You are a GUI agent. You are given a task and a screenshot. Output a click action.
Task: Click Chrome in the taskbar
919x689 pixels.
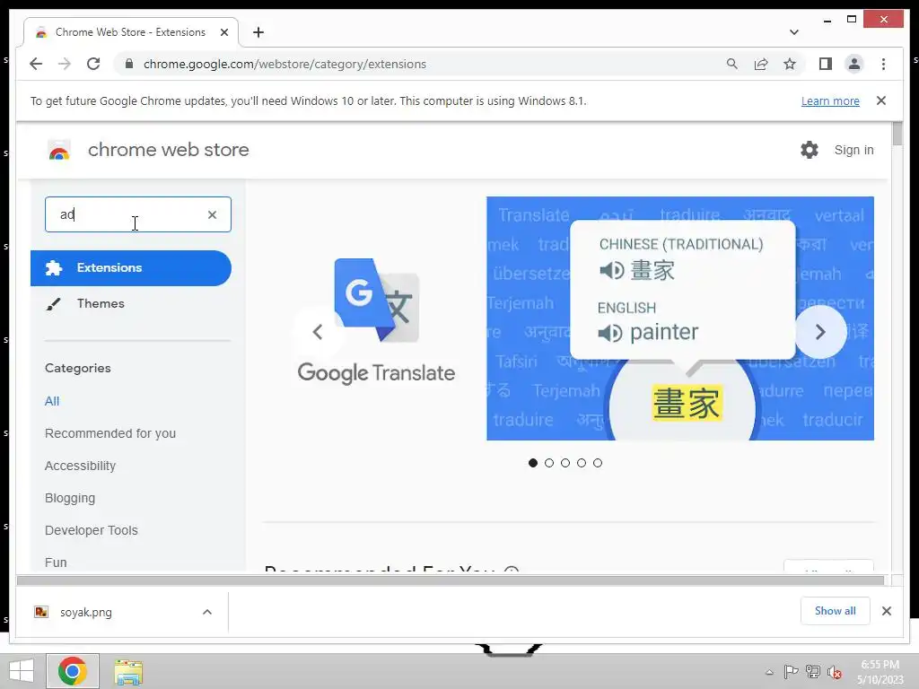coord(72,671)
